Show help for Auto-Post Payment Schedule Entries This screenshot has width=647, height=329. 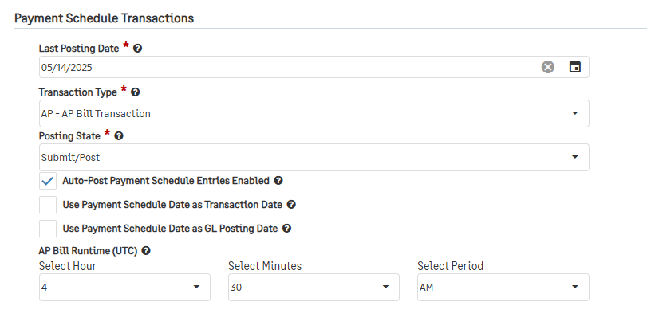click(x=278, y=180)
